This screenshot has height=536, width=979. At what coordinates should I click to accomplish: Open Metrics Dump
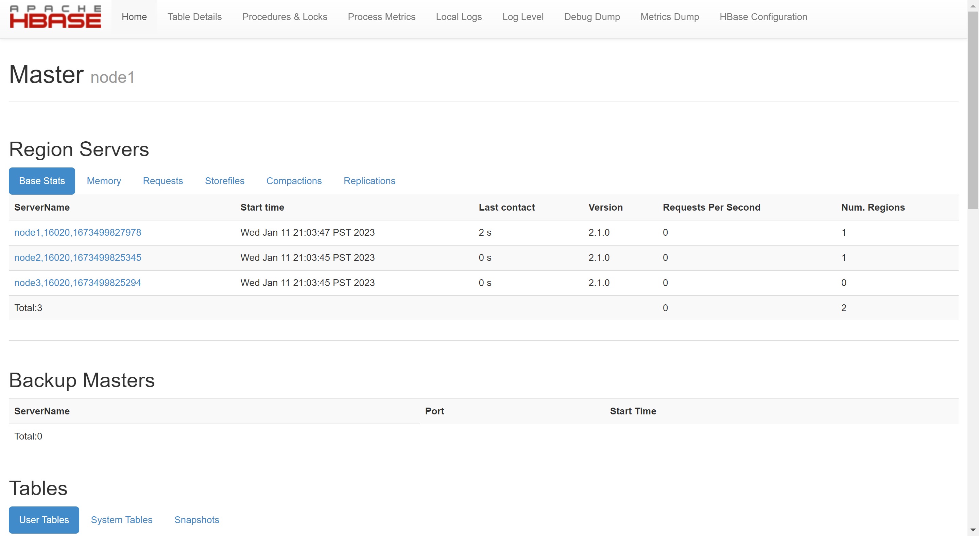coord(670,17)
